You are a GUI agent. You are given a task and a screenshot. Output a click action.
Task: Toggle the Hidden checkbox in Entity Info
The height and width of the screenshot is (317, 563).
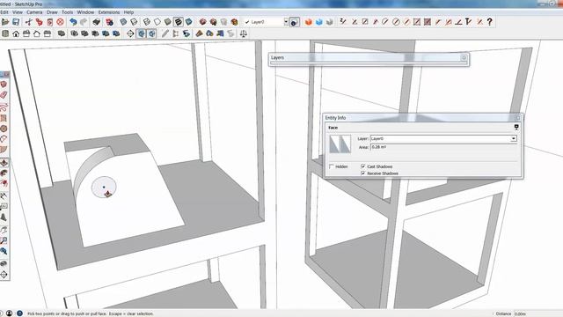click(332, 166)
